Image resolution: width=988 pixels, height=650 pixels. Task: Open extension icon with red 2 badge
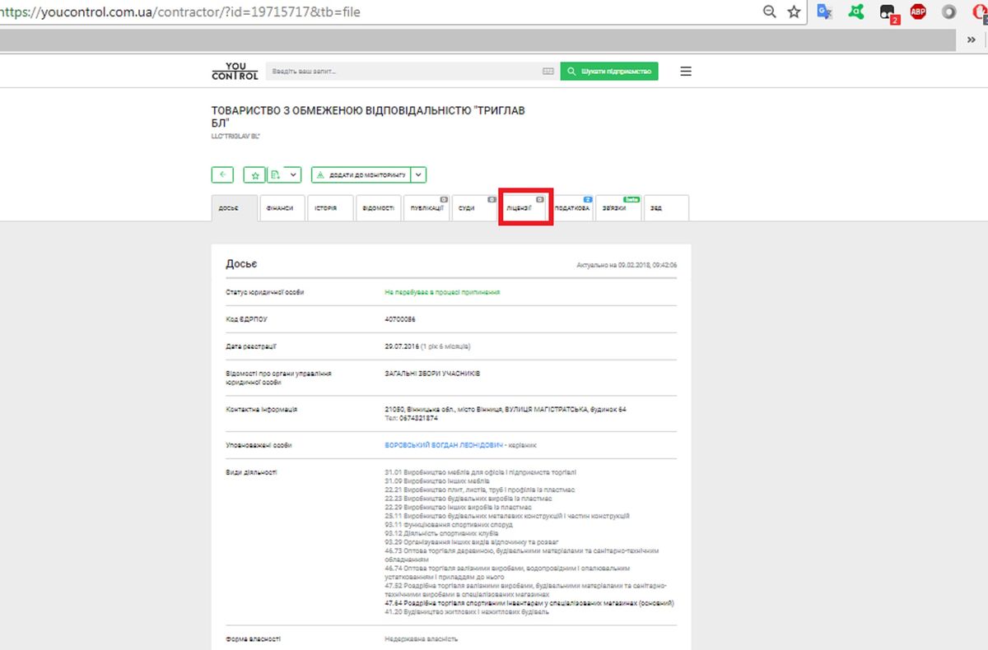coord(888,12)
